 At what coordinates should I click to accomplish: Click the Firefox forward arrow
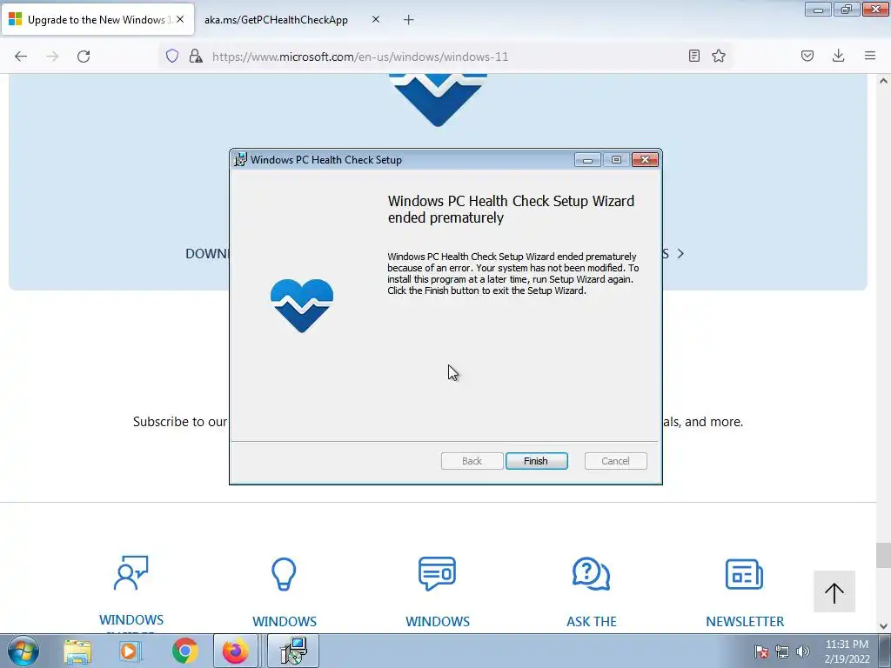pos(52,57)
